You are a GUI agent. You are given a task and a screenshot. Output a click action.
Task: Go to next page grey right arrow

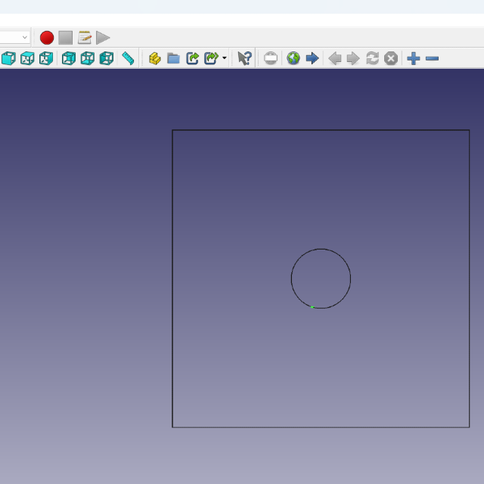pyautogui.click(x=353, y=58)
